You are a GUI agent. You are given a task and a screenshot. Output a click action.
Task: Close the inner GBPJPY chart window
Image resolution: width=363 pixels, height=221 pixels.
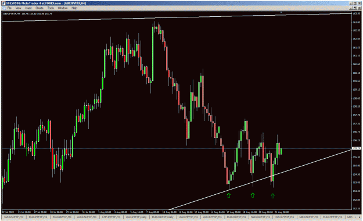(359, 8)
